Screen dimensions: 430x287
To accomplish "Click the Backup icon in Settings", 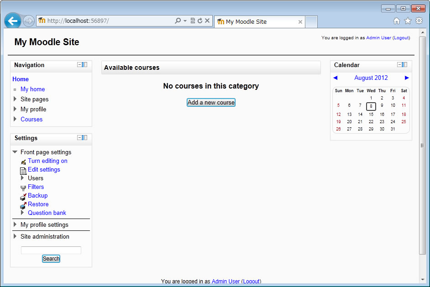I will [x=23, y=197].
